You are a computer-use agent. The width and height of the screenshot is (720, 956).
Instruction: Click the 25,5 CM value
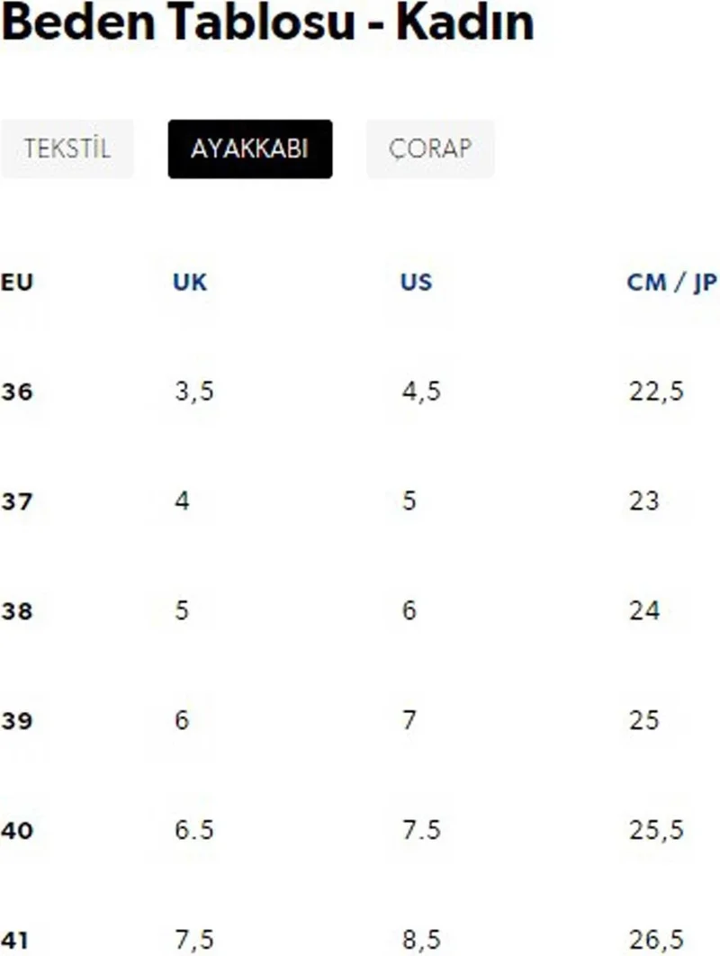(x=656, y=830)
